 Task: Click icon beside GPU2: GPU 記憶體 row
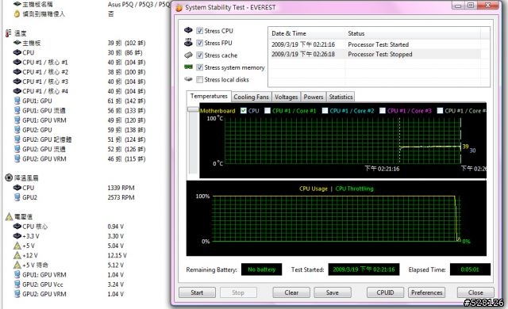pos(17,139)
